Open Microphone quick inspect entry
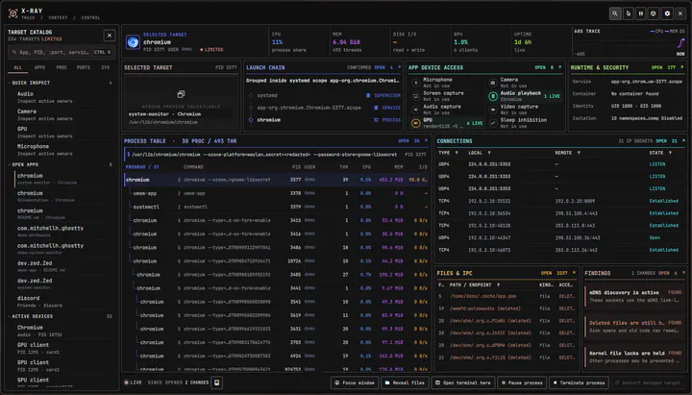Screen dimensions: 692x395 coord(62,150)
